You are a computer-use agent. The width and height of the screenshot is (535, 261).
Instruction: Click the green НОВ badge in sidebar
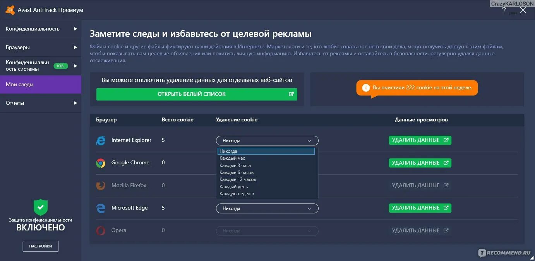click(x=61, y=66)
